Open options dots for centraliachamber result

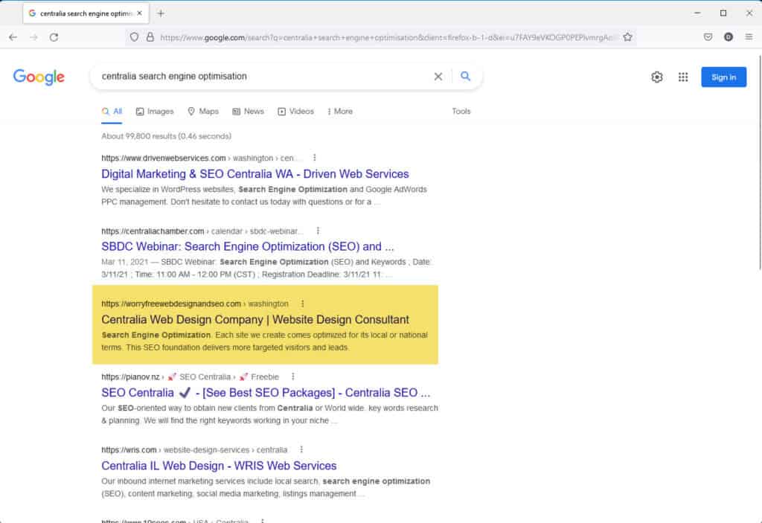[x=318, y=231]
